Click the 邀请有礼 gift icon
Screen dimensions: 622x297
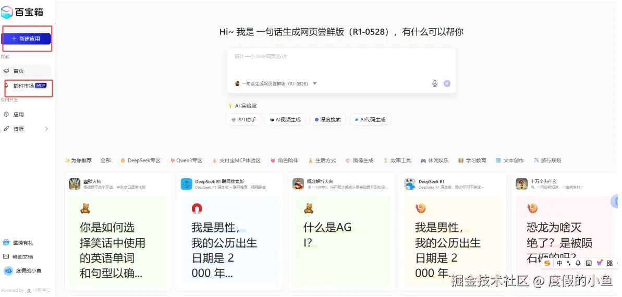coord(6,242)
